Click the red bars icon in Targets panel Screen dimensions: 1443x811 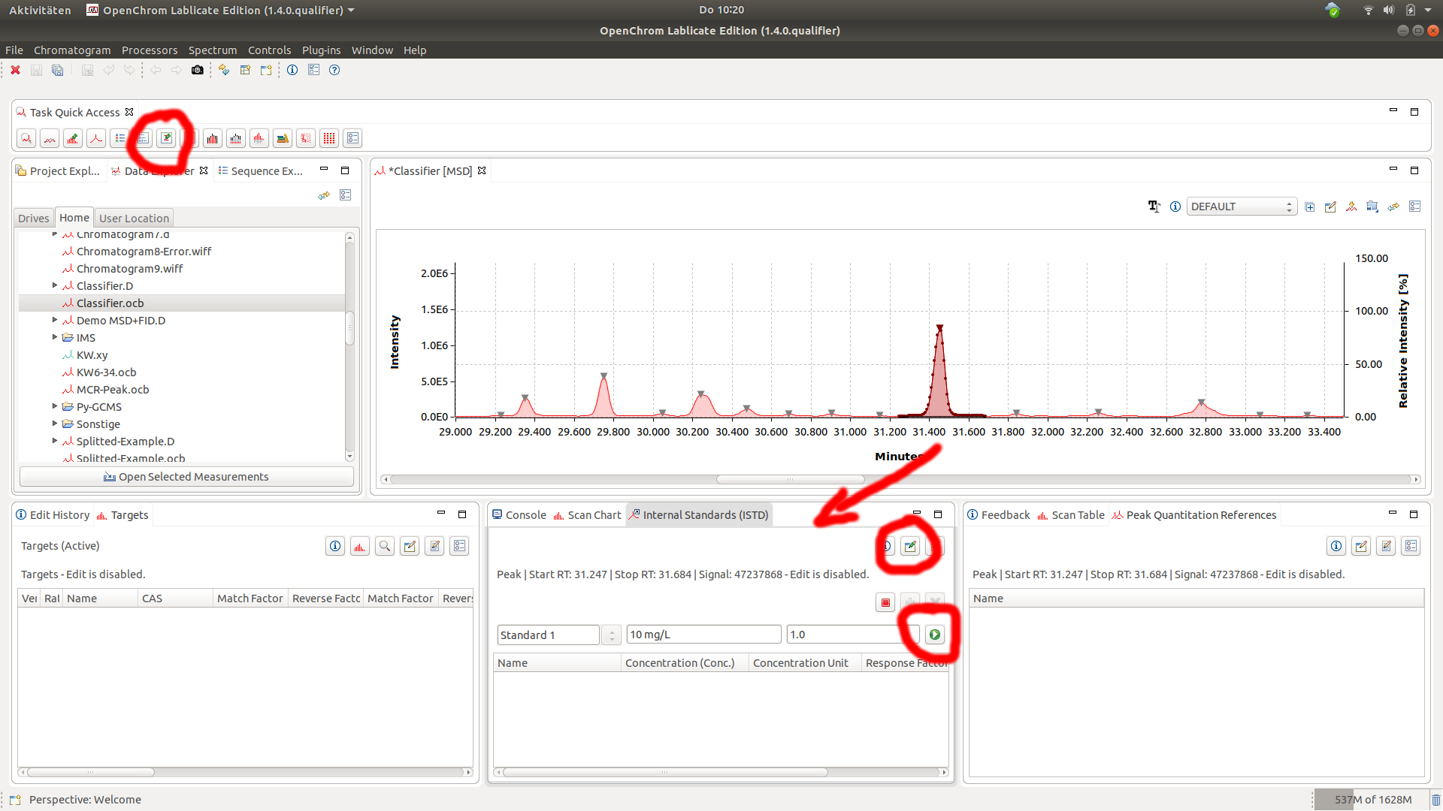(x=360, y=546)
